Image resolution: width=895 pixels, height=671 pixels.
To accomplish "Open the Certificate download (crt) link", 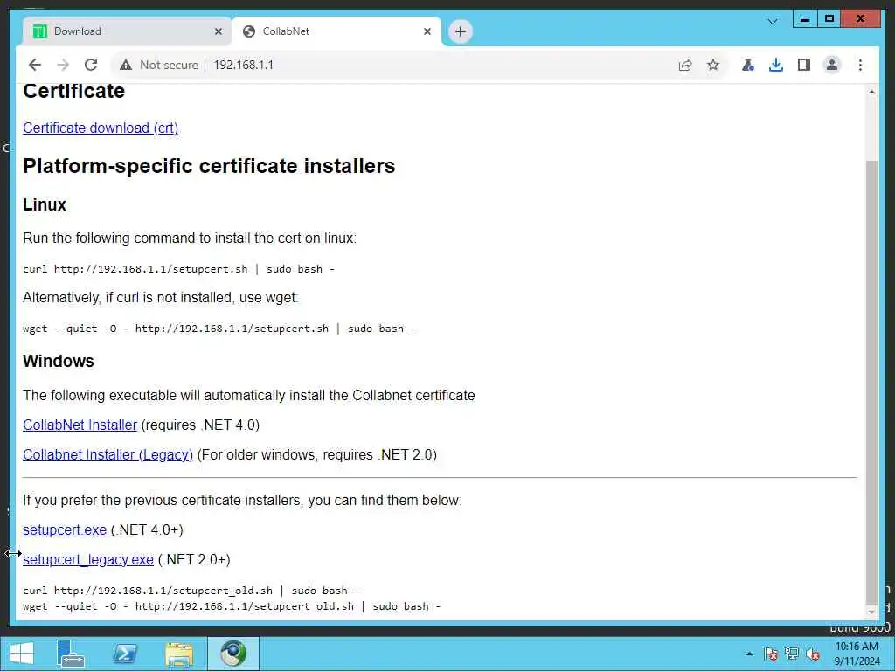I will pos(101,128).
